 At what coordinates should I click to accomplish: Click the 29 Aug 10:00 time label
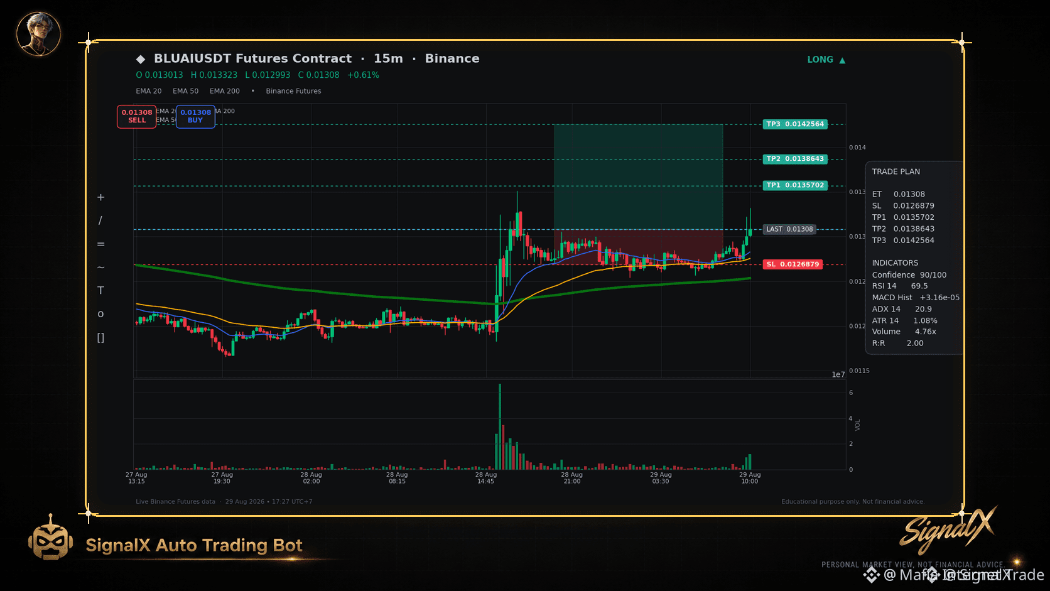pyautogui.click(x=750, y=478)
